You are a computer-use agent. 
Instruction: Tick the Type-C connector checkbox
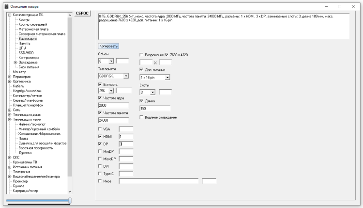click(x=100, y=173)
